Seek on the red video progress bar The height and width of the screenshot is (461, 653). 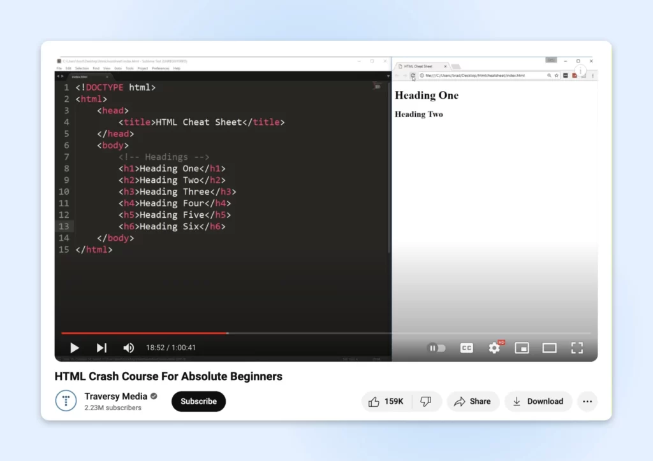coord(145,333)
